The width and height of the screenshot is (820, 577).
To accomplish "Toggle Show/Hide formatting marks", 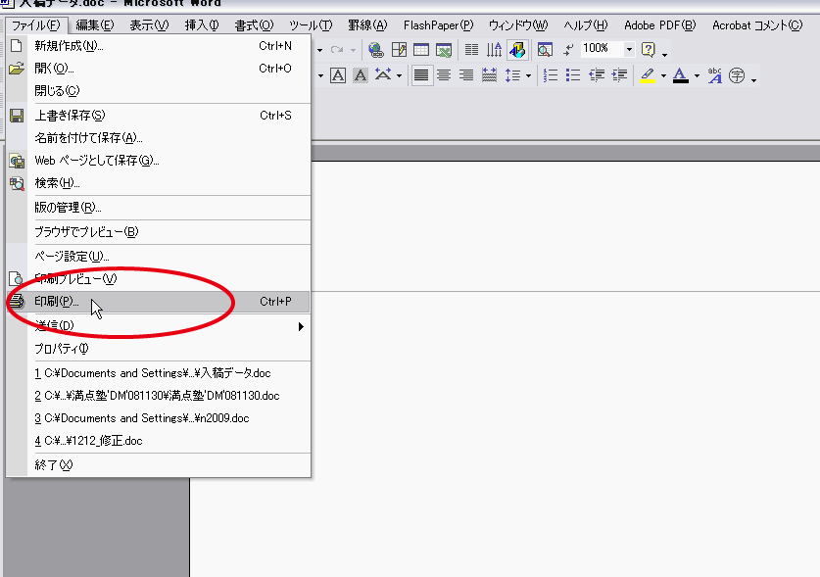I will [568, 50].
